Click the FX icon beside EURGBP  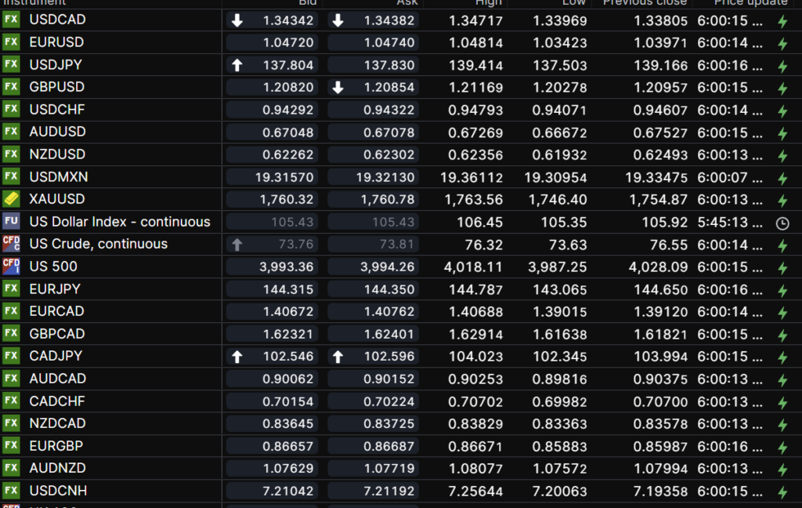tap(11, 446)
